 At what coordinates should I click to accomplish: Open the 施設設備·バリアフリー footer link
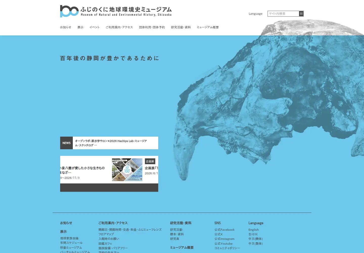pyautogui.click(x=113, y=248)
